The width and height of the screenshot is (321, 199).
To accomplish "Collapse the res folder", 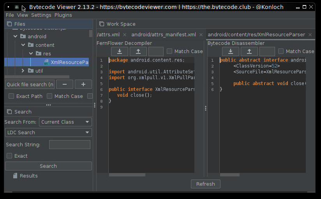I will 31,53.
